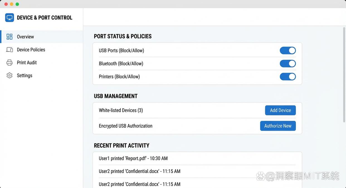This screenshot has width=346, height=188.
Task: Toggle the Printers Block/Allow switch
Action: (287, 77)
